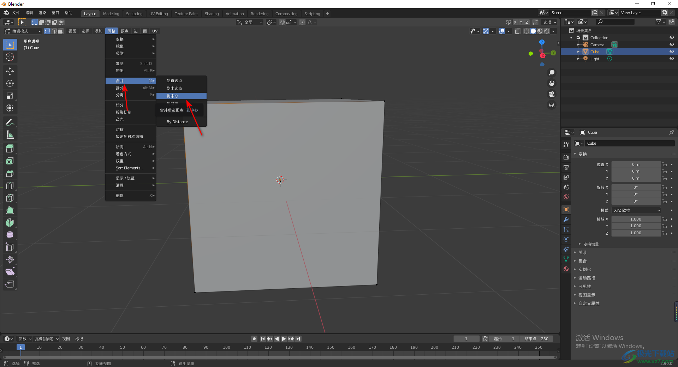Image resolution: width=678 pixels, height=367 pixels.
Task: Open the Modifier properties wrench tab
Action: (x=566, y=219)
